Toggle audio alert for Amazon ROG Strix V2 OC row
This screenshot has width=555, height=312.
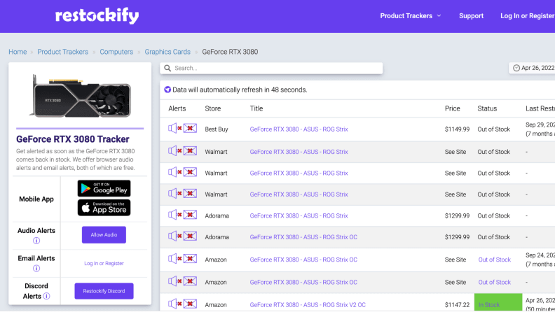tap(175, 304)
